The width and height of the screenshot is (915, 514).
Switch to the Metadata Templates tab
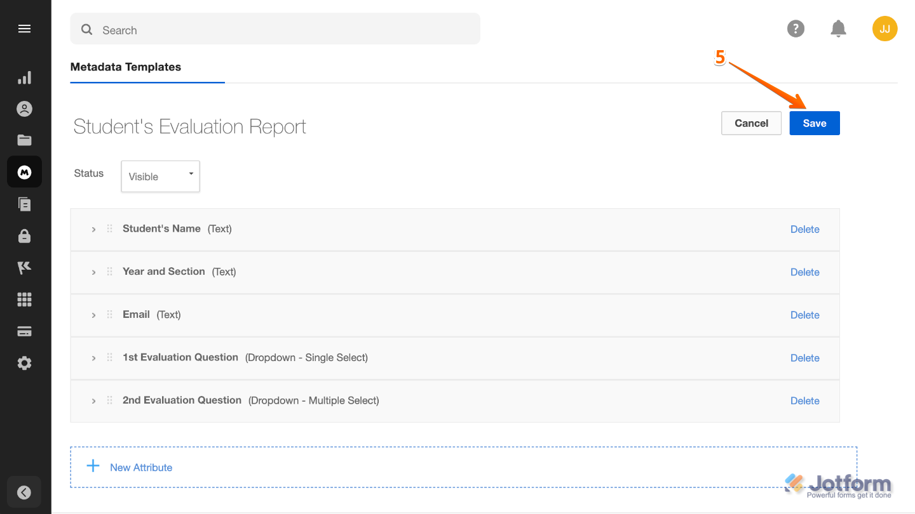(126, 67)
